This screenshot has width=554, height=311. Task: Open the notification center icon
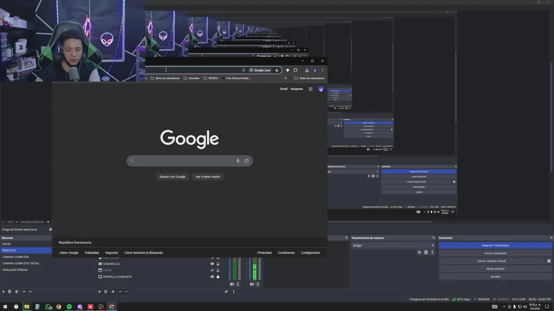click(x=547, y=307)
